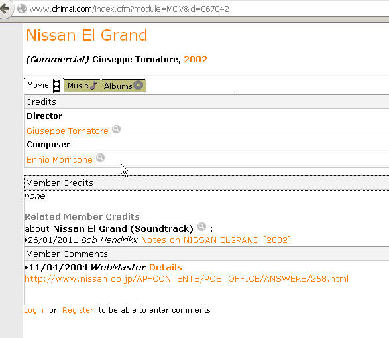Screen dimensions: 389x338
Task: Click the disc icon on Albums tab
Action: (x=139, y=85)
